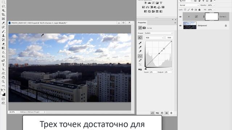Open the Normal blend mode dropdown
The image size is (232, 130).
point(189,5)
